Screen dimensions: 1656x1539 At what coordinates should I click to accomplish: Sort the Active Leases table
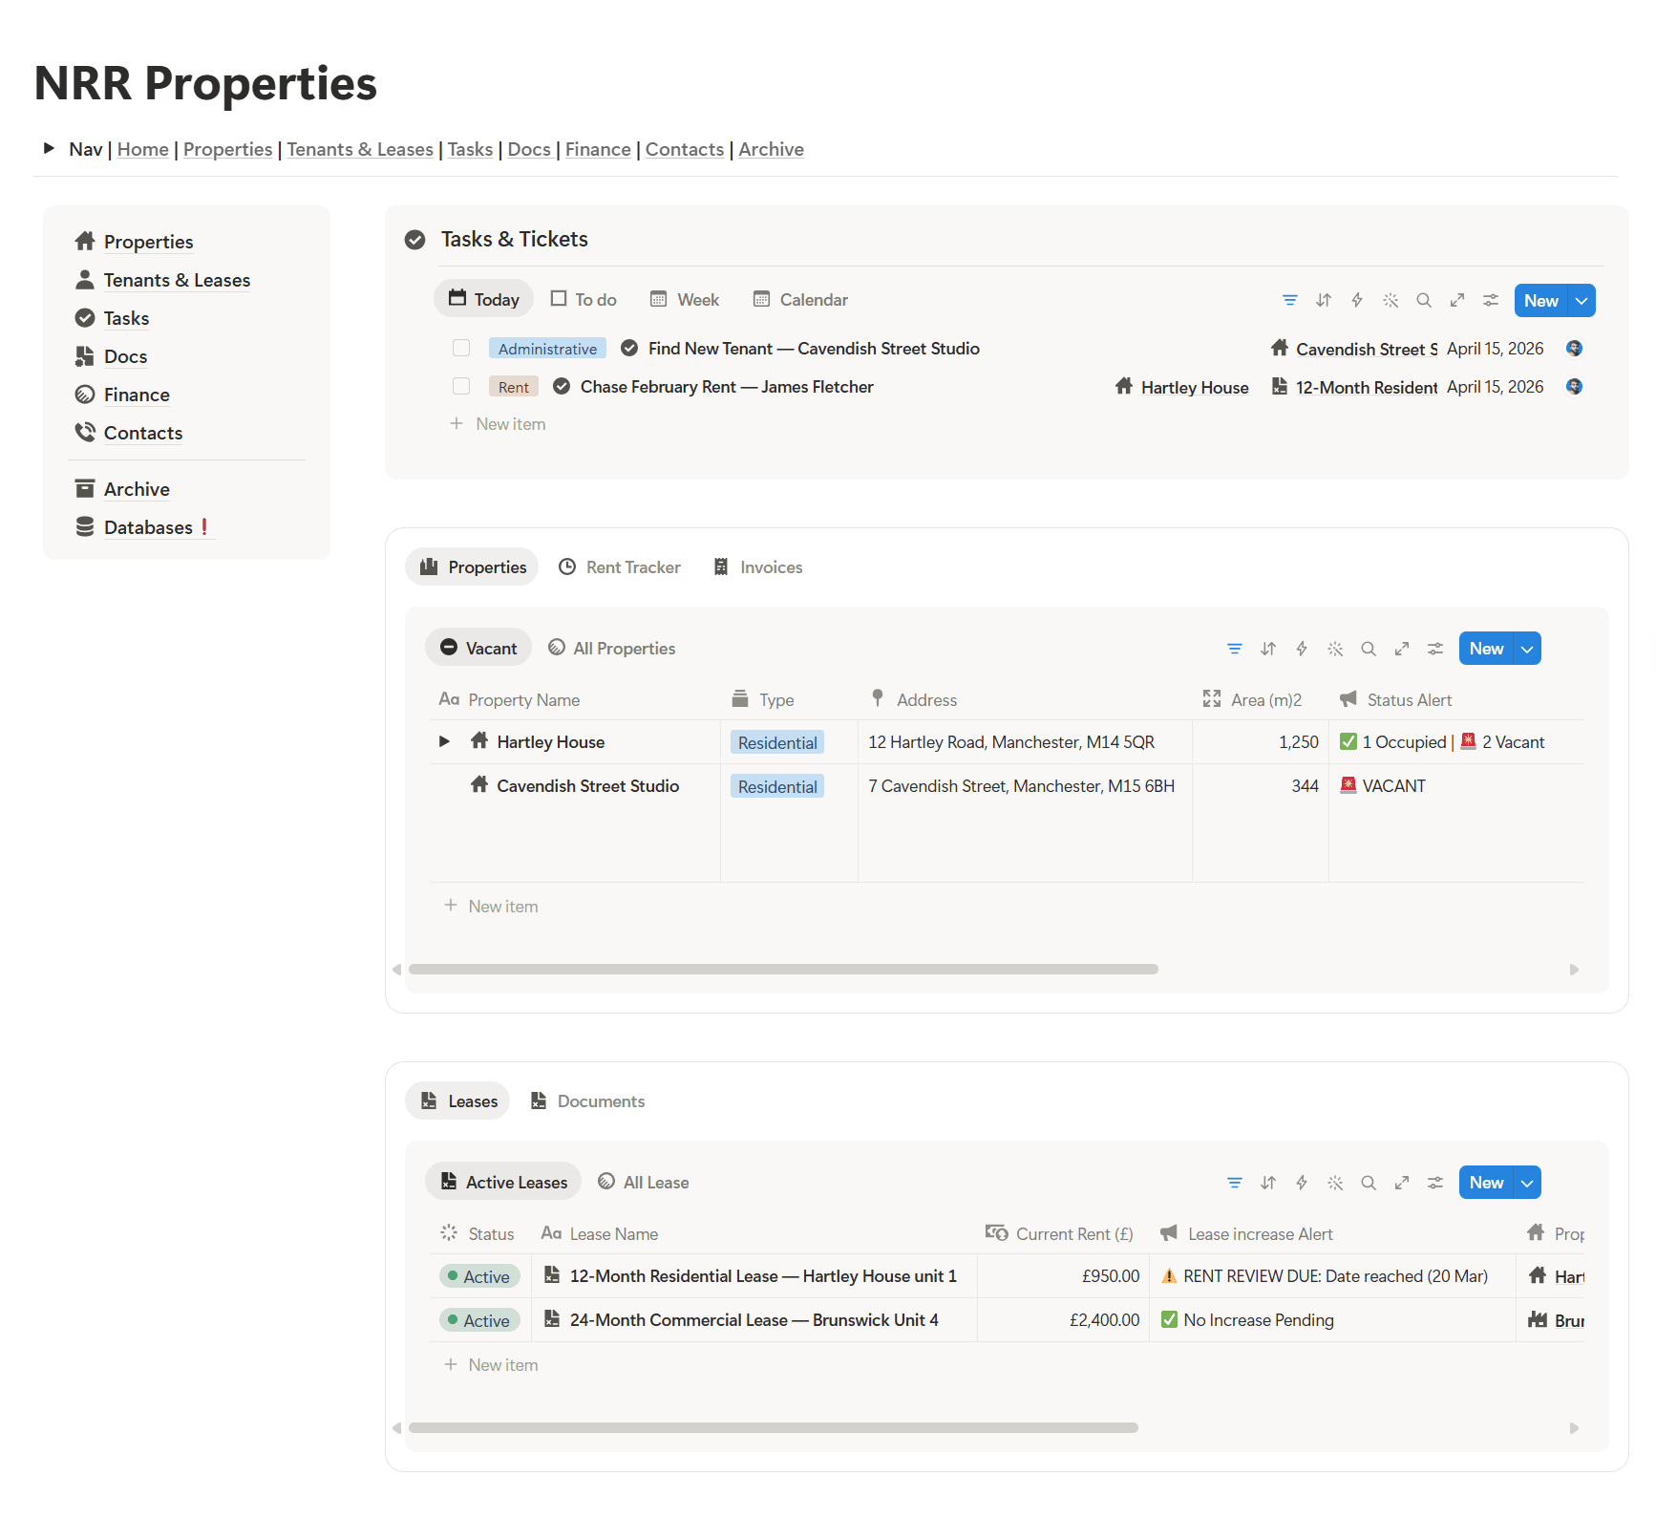point(1268,1182)
